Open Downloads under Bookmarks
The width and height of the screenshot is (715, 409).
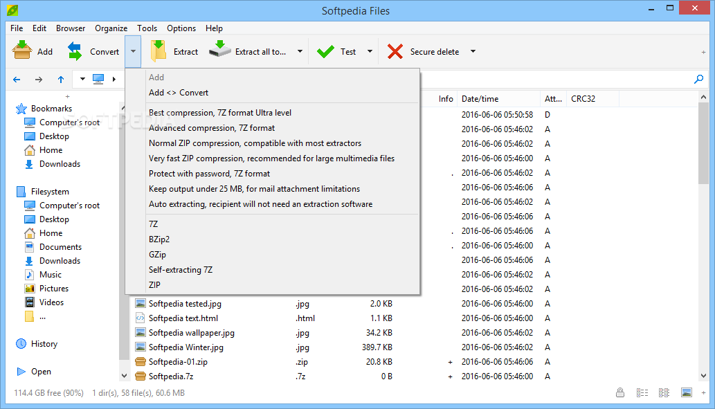point(60,164)
